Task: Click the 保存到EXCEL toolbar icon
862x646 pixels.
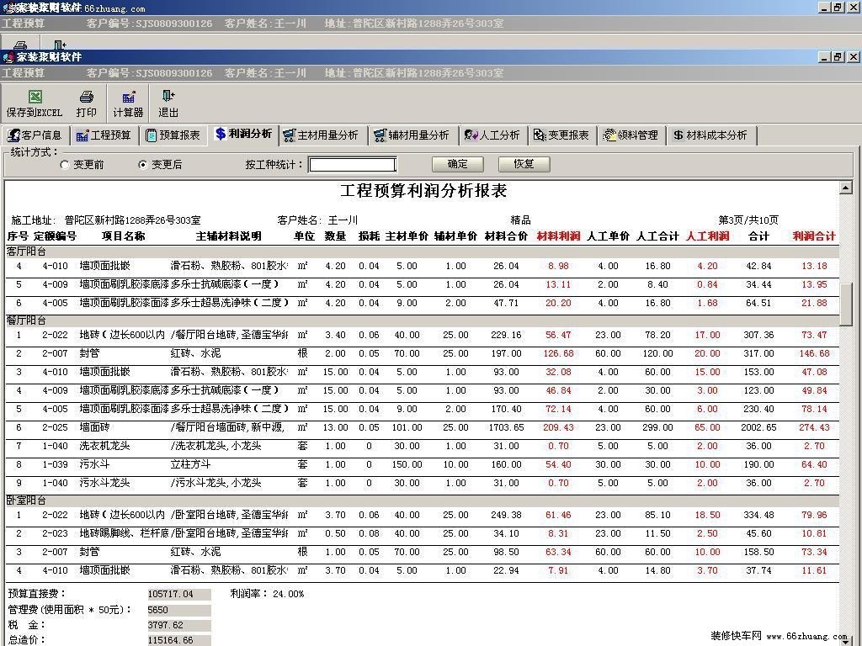Action: 35,103
